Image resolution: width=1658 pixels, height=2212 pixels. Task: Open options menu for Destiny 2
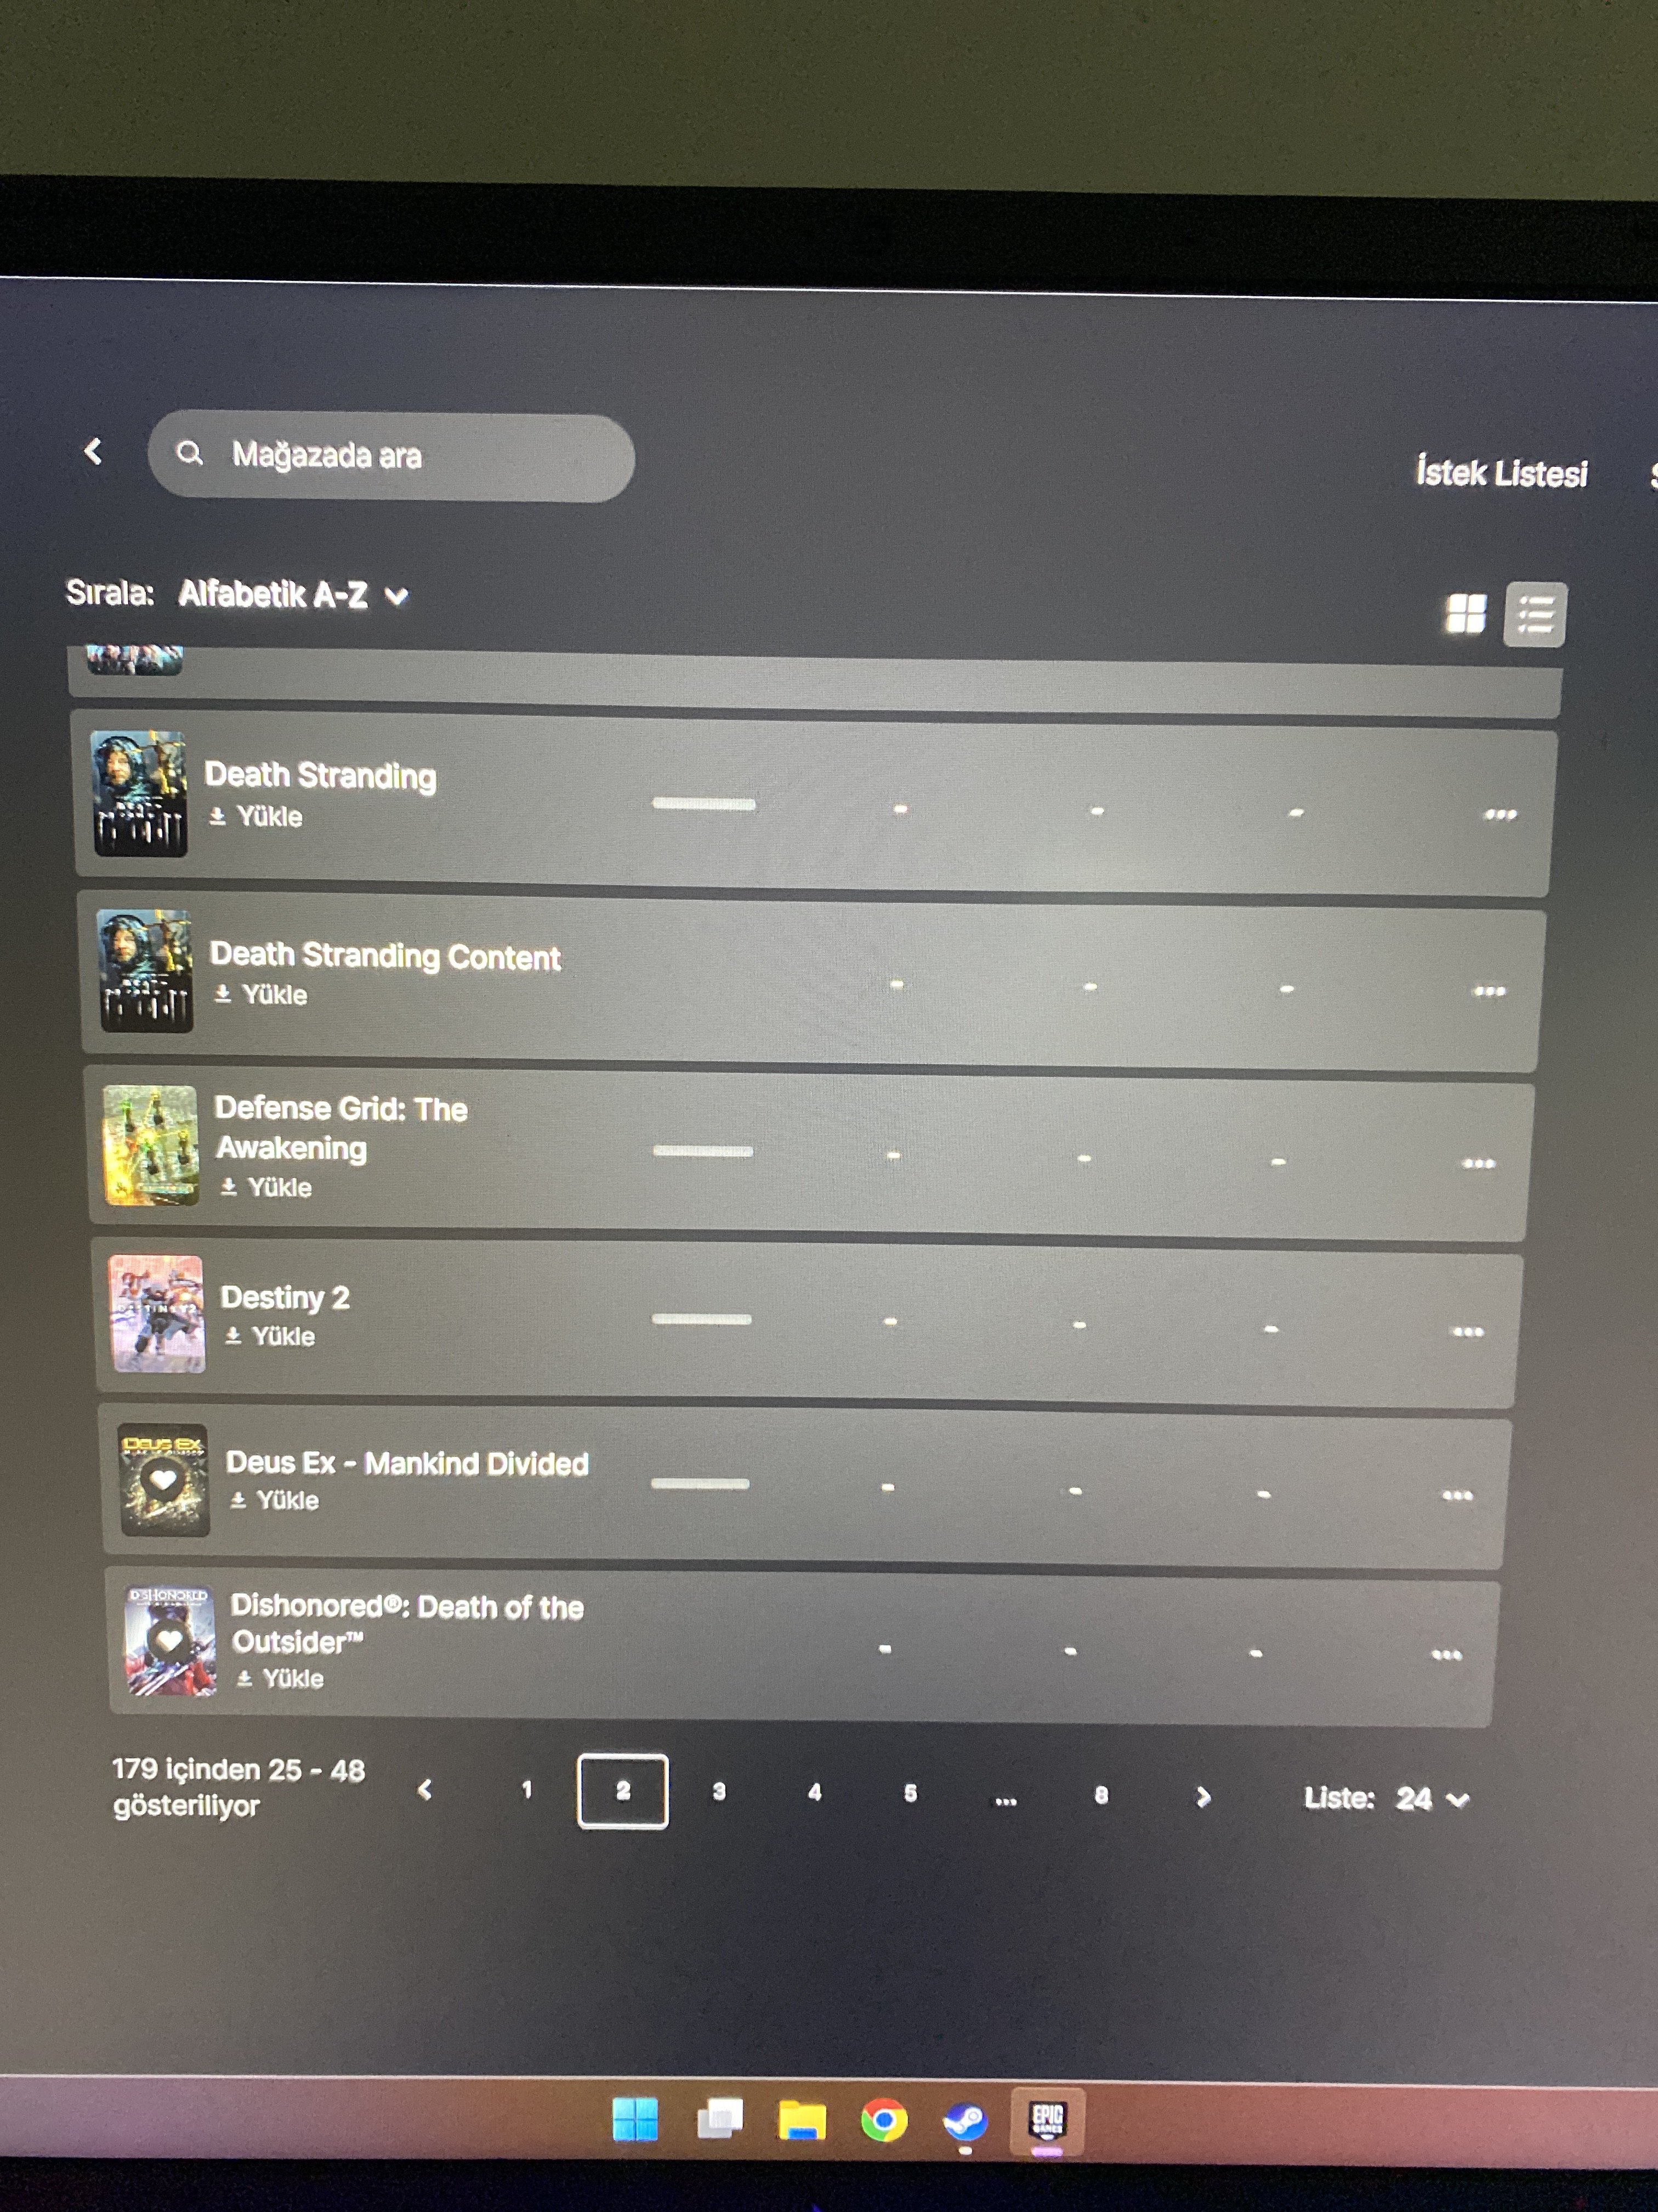point(1467,1332)
